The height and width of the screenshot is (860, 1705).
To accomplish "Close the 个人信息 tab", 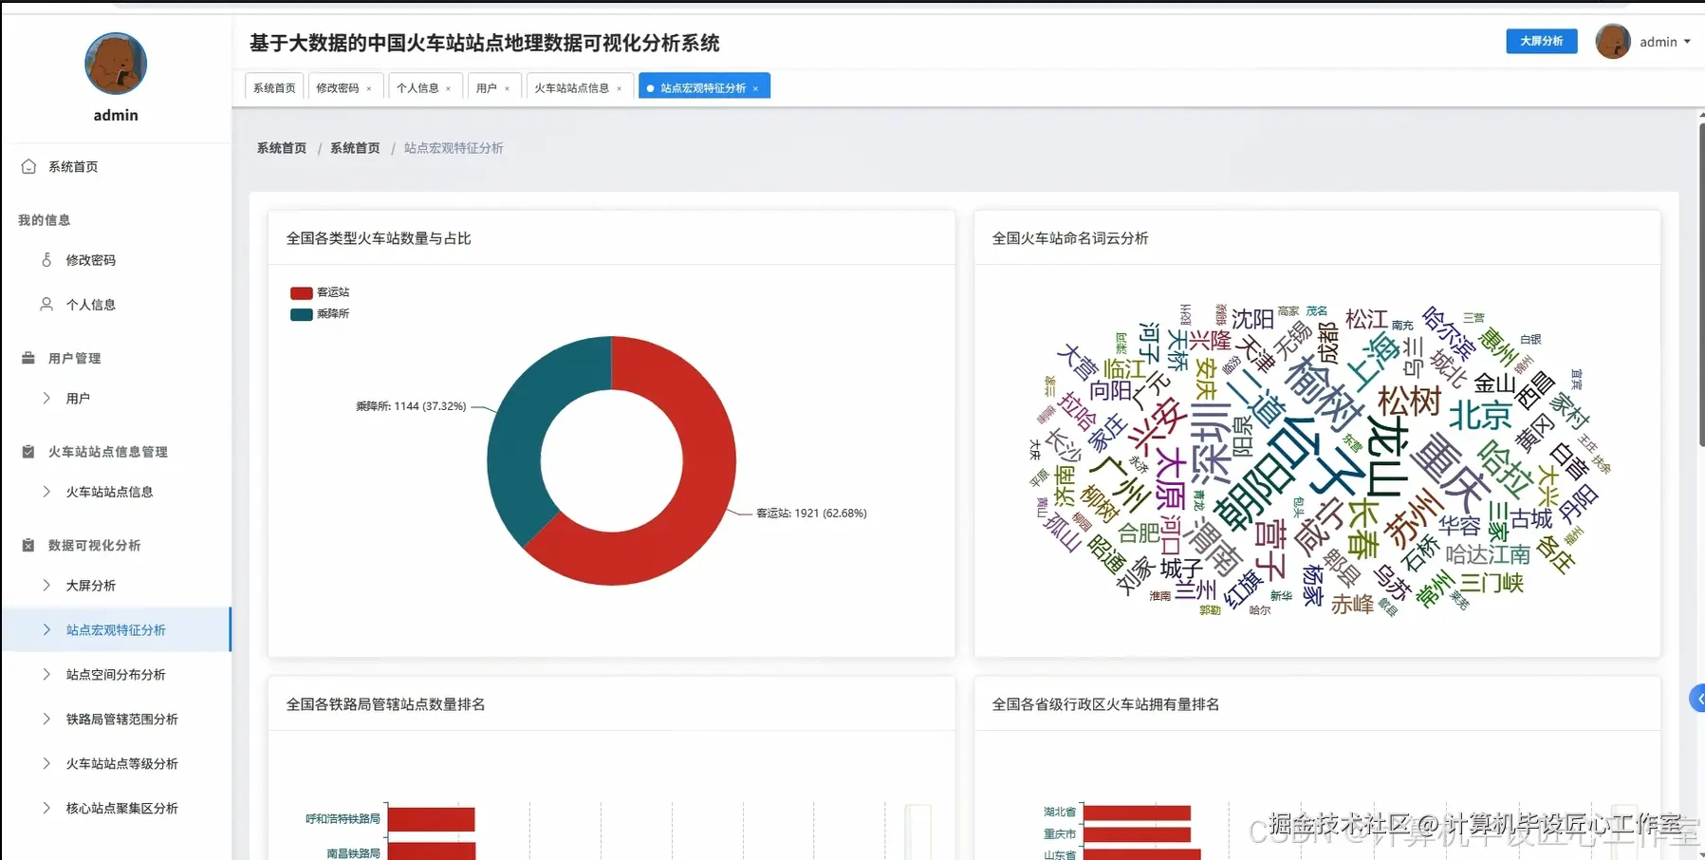I will point(449,88).
